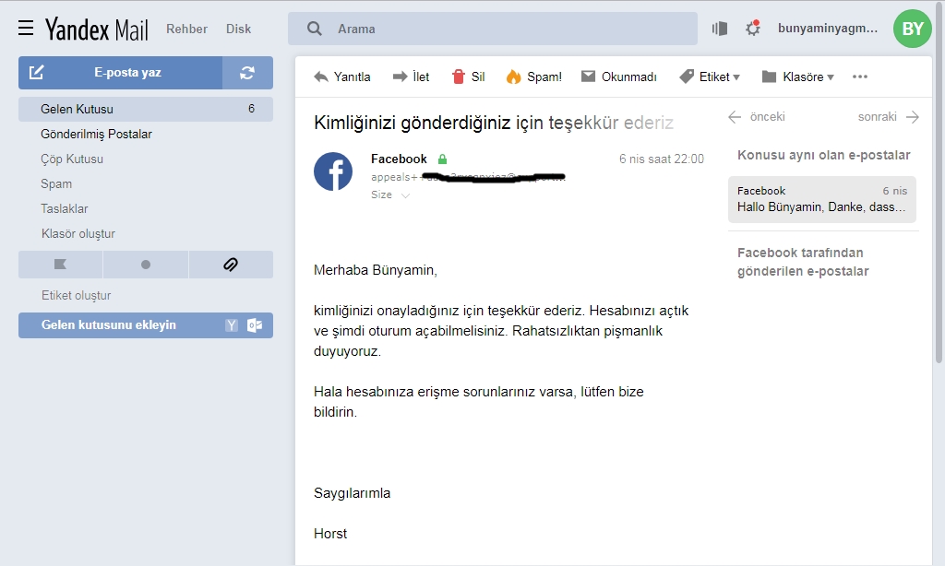Click the sonraki navigation link
The width and height of the screenshot is (945, 566).
click(x=878, y=117)
